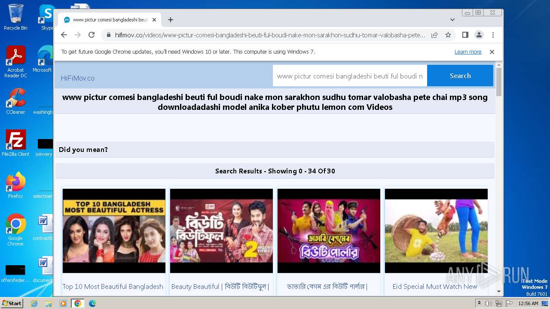Image resolution: width=550 pixels, height=309 pixels.
Task: Open the Skype desktop shortcut
Action: (x=47, y=17)
